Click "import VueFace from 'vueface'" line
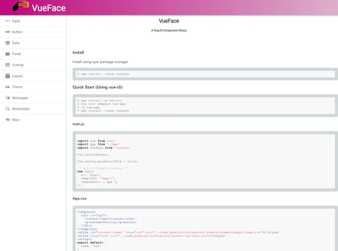Image resolution: width=338 pixels, height=251 pixels. [104, 148]
